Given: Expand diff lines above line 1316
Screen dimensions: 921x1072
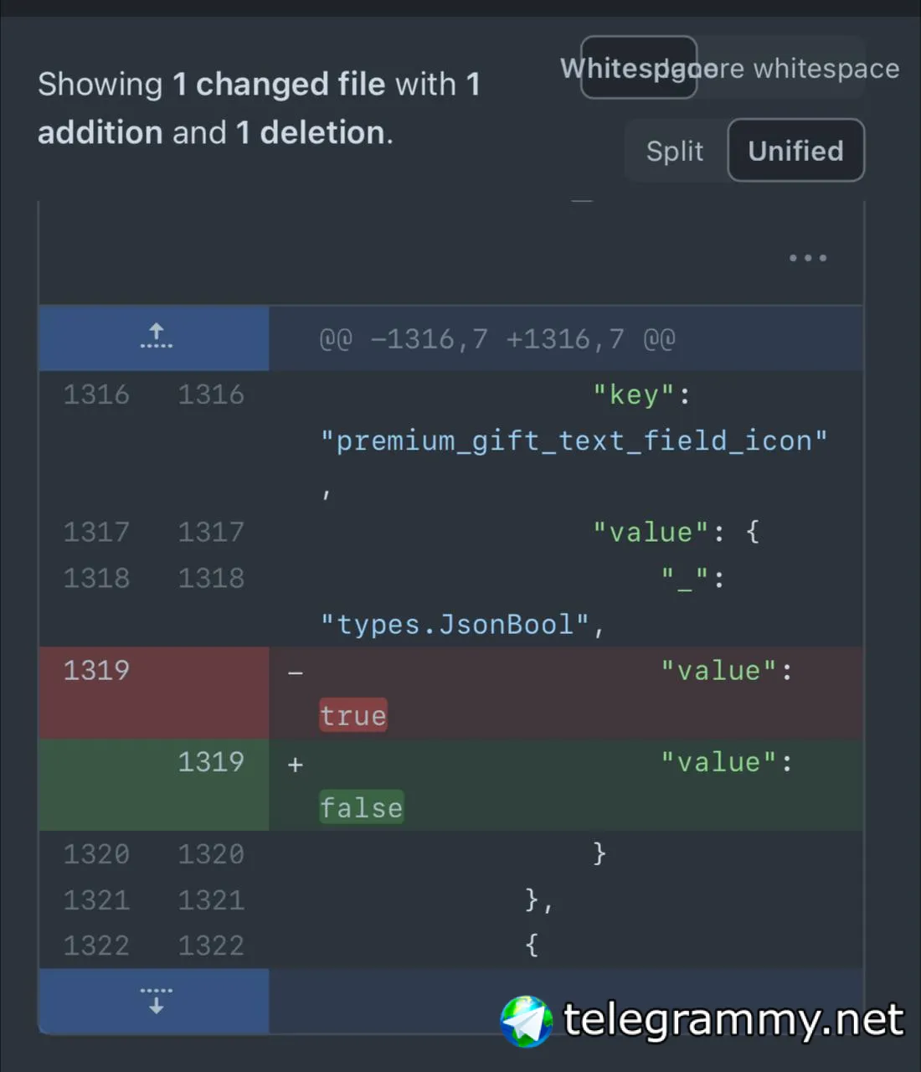Looking at the screenshot, I should (x=156, y=338).
